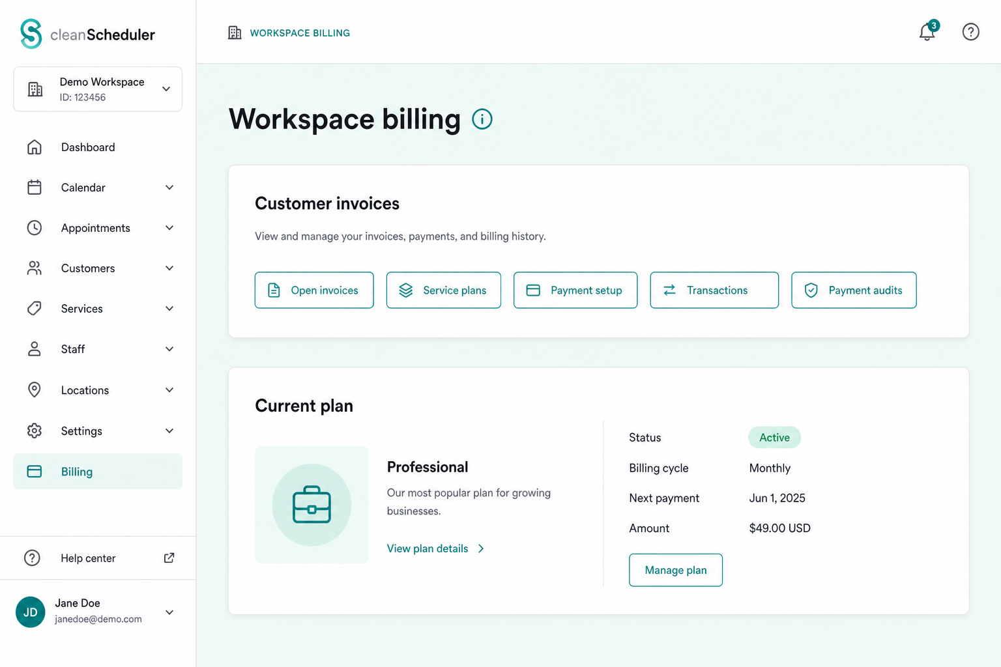Open the notifications bell

pos(927,31)
